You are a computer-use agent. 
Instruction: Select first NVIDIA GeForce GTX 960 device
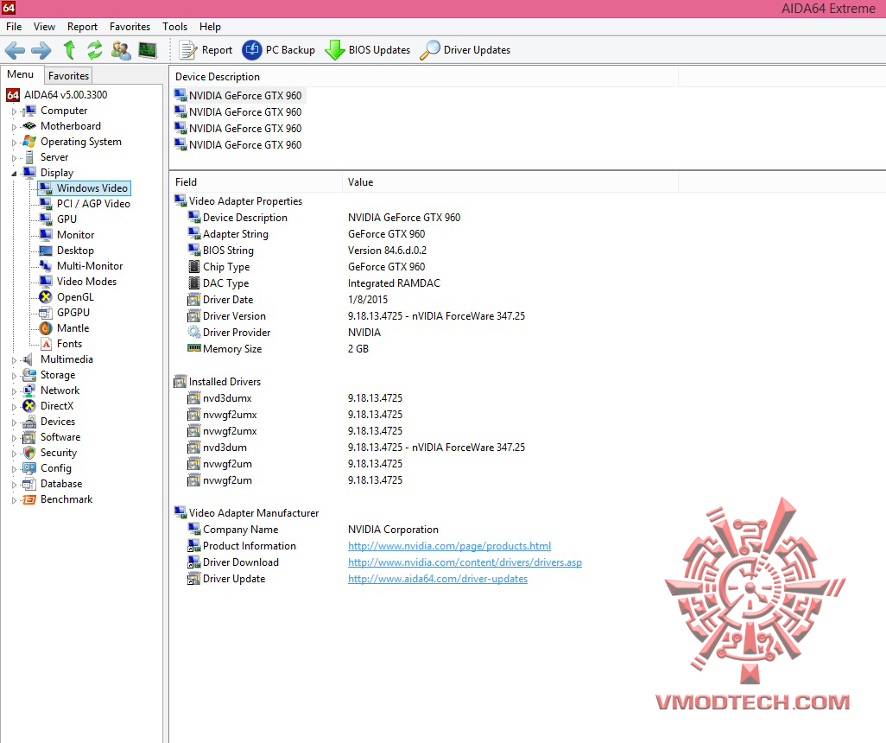(237, 96)
